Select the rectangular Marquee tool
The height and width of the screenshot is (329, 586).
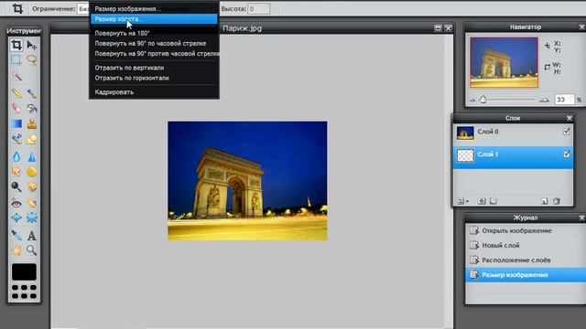[x=16, y=59]
